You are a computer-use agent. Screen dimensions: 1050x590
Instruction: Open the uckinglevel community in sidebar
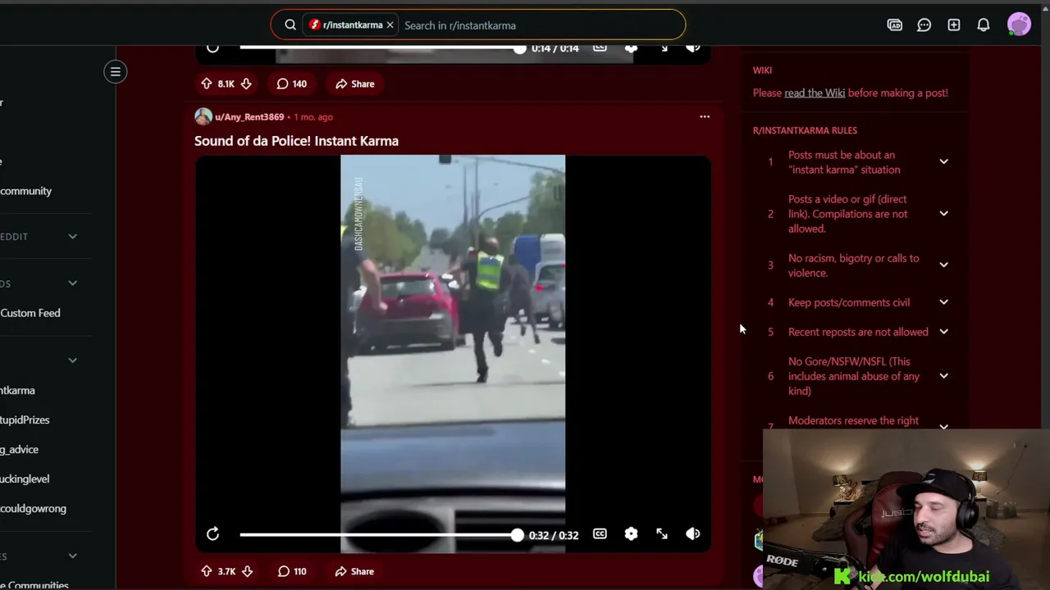point(25,479)
